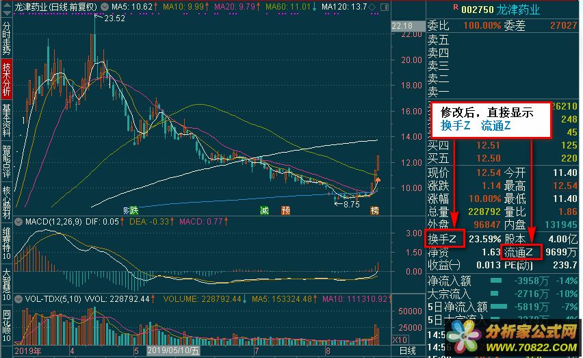583x358 pixels.
Task: Click the 5日净流入额 -5819万 row
Action: [x=502, y=307]
